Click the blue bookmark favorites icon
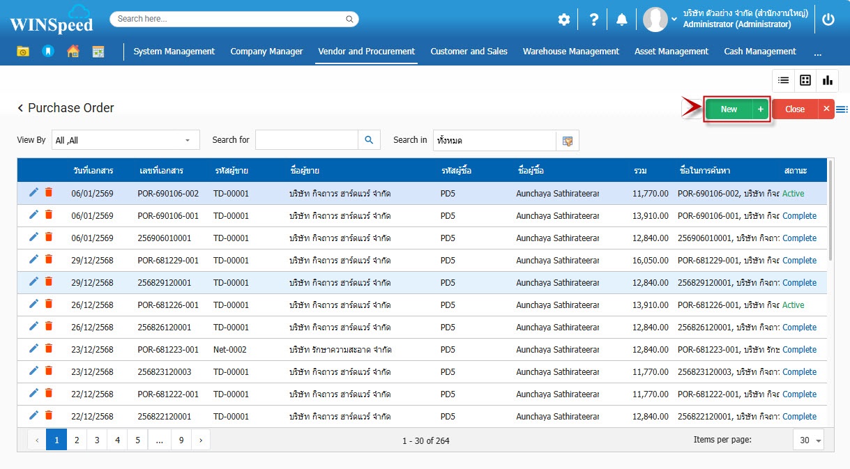This screenshot has height=469, width=850. [x=47, y=52]
